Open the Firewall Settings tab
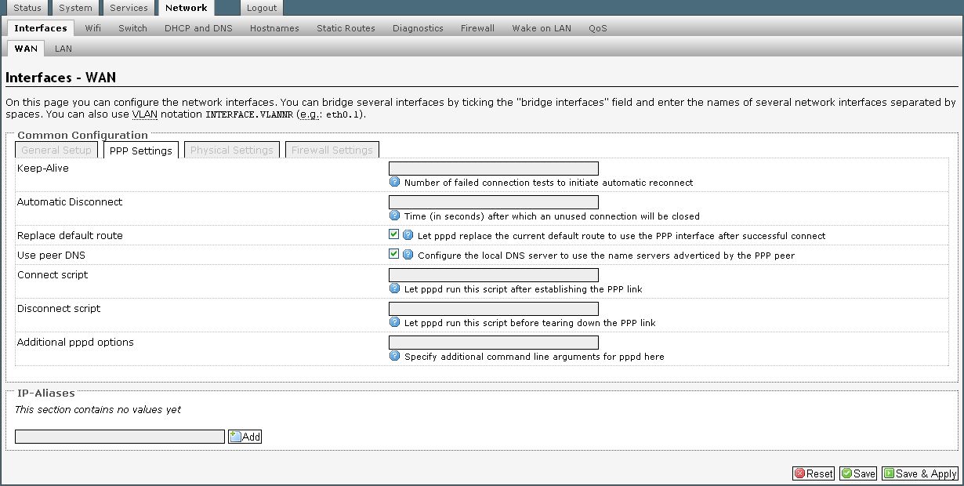 tap(332, 150)
